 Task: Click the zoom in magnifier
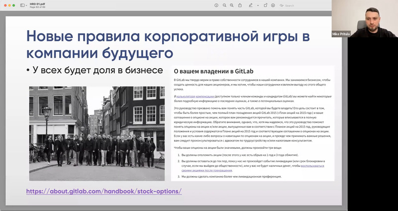(232, 5)
